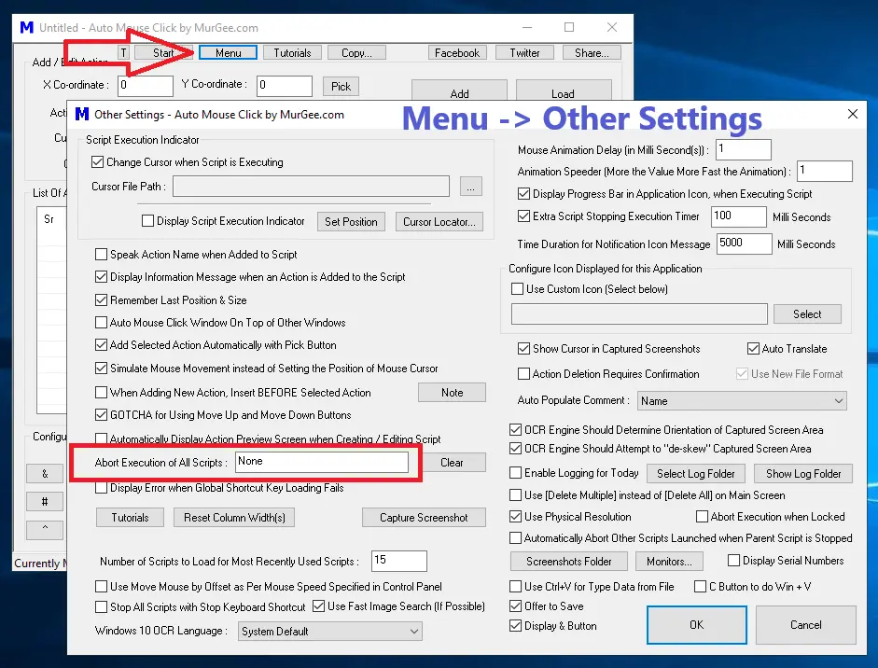Screen dimensions: 878x668
Task: Click Pick button in main window
Action: click(x=341, y=86)
